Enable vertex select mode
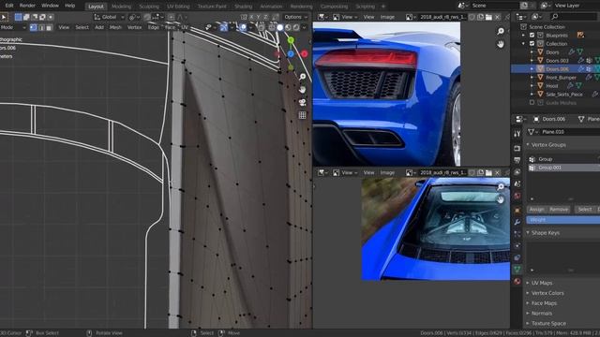The width and height of the screenshot is (600, 337). point(34,27)
